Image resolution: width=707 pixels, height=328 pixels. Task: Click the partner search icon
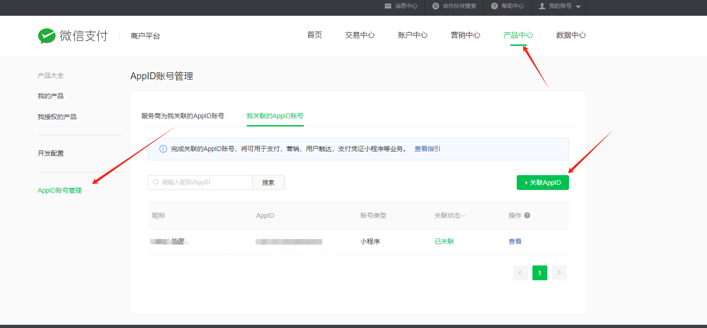click(x=436, y=6)
